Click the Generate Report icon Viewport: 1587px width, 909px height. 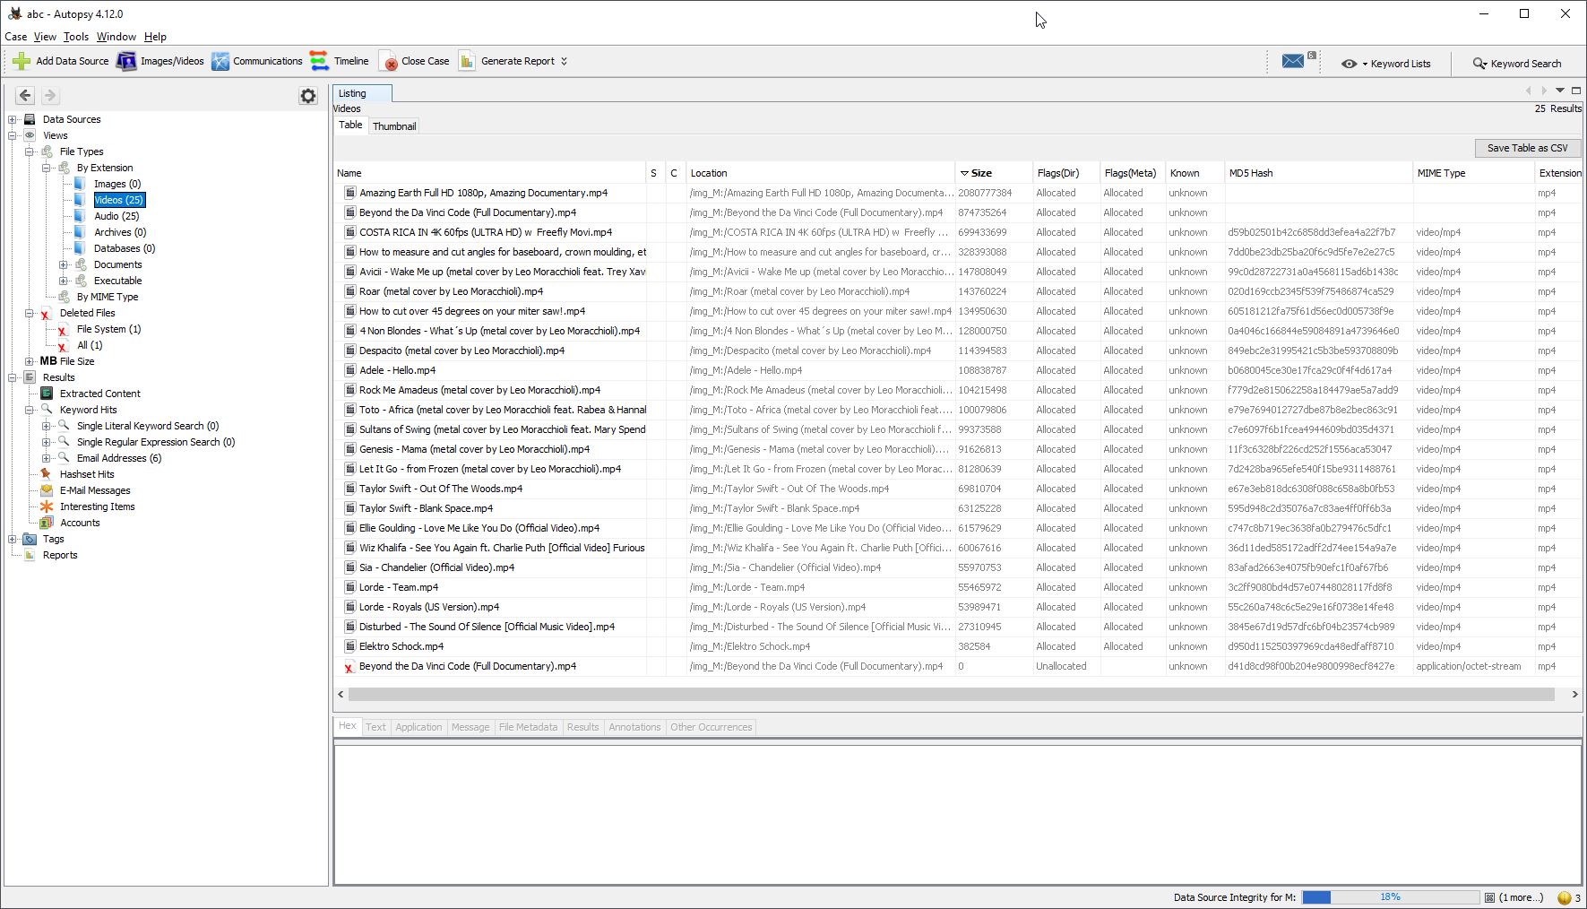click(467, 61)
